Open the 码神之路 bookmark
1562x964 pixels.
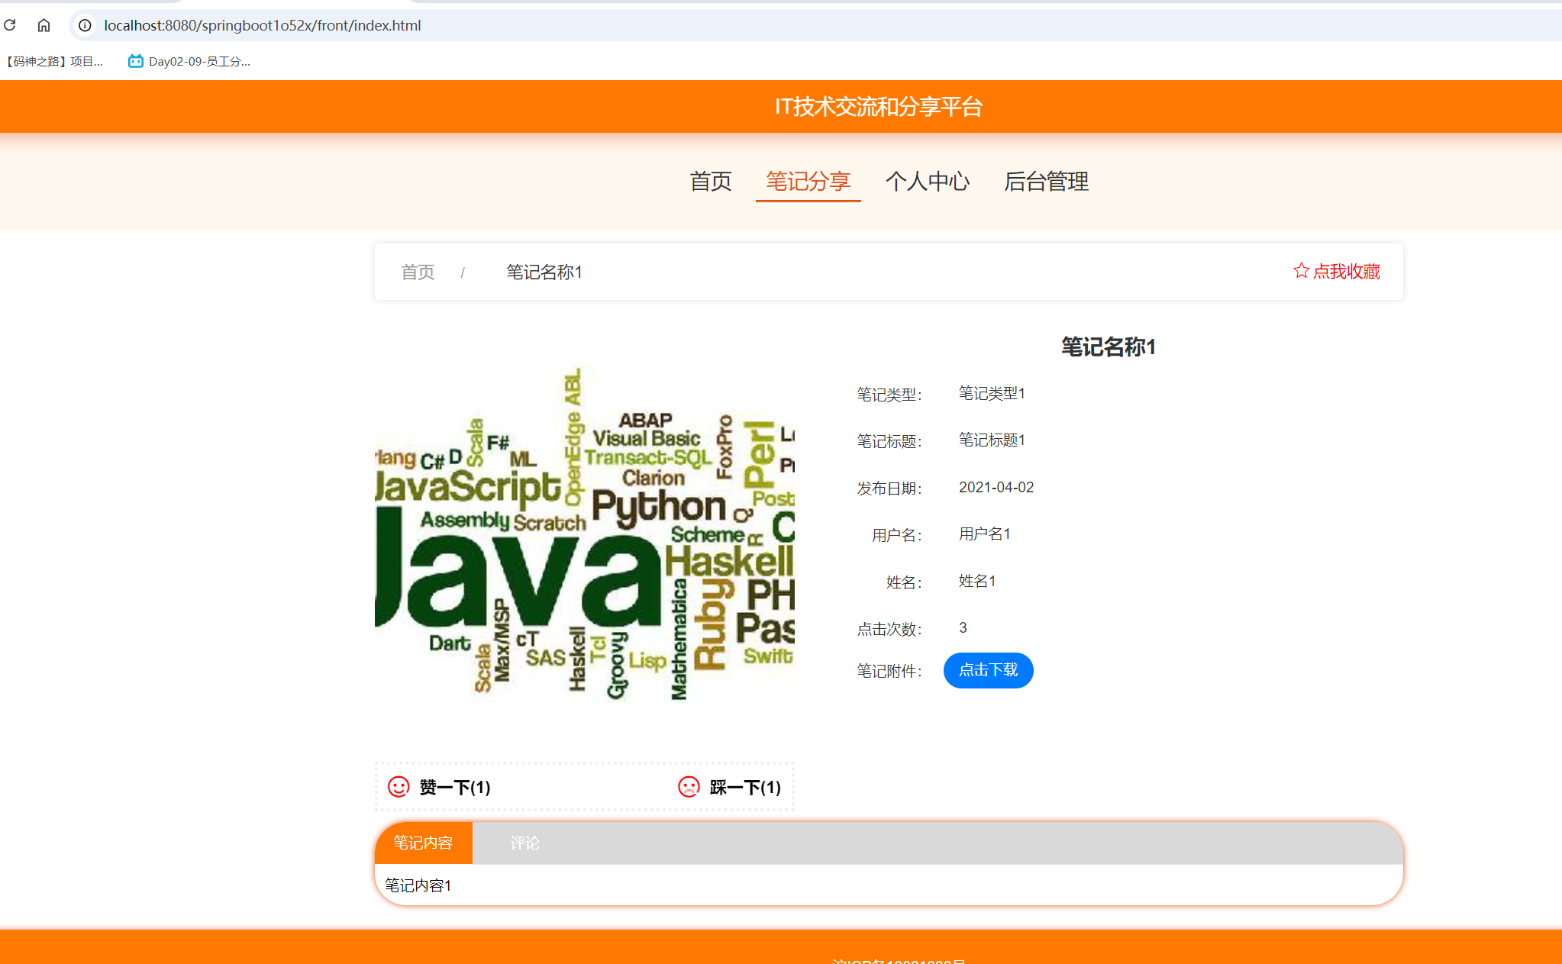pos(53,61)
